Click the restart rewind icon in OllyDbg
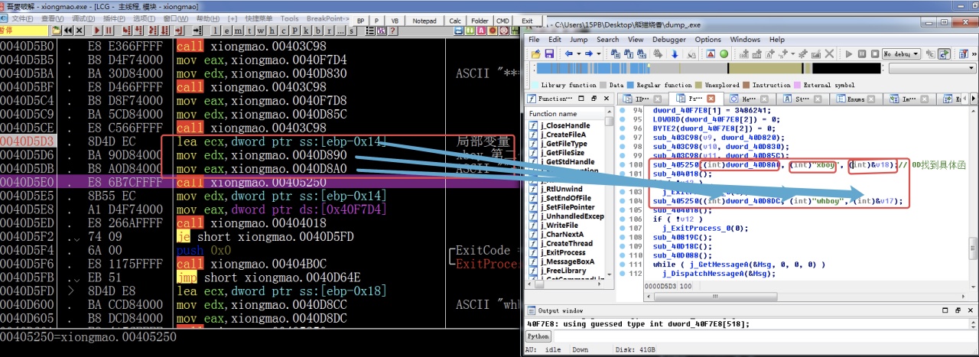 pos(67,31)
